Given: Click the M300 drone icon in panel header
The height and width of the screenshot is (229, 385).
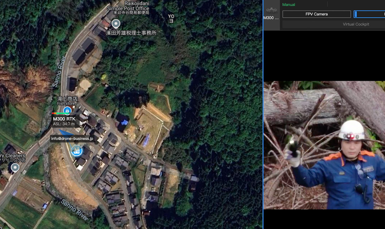Looking at the screenshot, I should click(271, 10).
